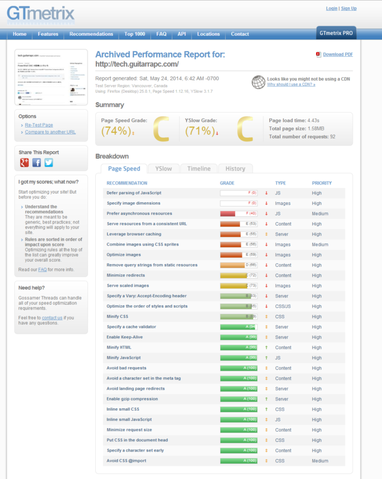This screenshot has width=382, height=479.
Task: Click trend arrow in Leverage browser caching row
Action: (266, 234)
